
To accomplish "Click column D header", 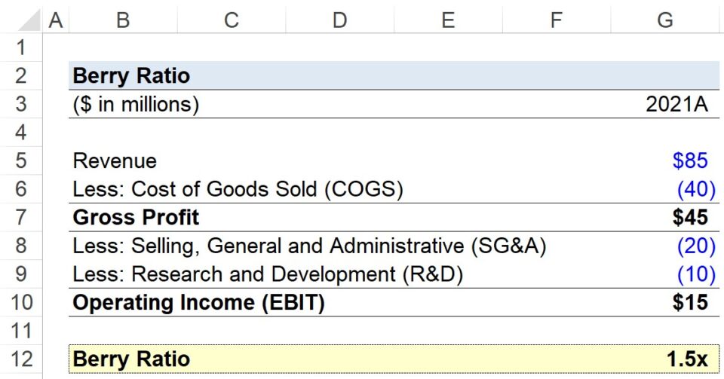I will click(x=339, y=20).
